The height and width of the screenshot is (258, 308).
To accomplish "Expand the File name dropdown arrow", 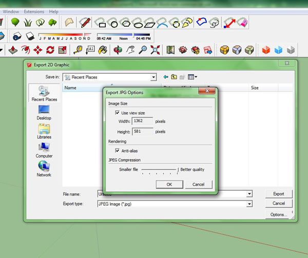I will click(249, 194).
